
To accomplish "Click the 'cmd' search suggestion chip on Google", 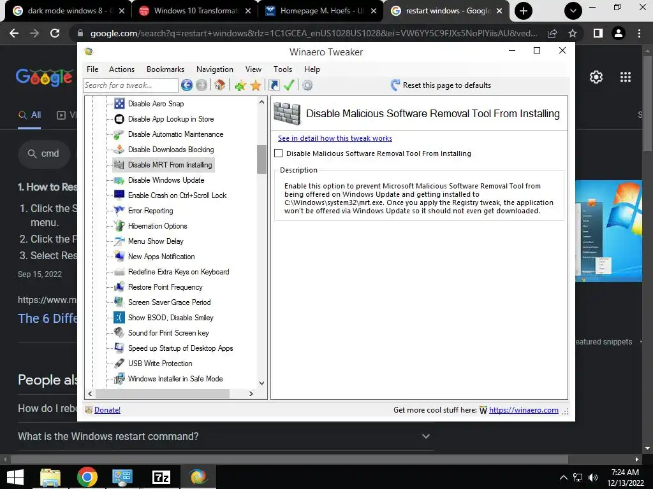I will 44,153.
